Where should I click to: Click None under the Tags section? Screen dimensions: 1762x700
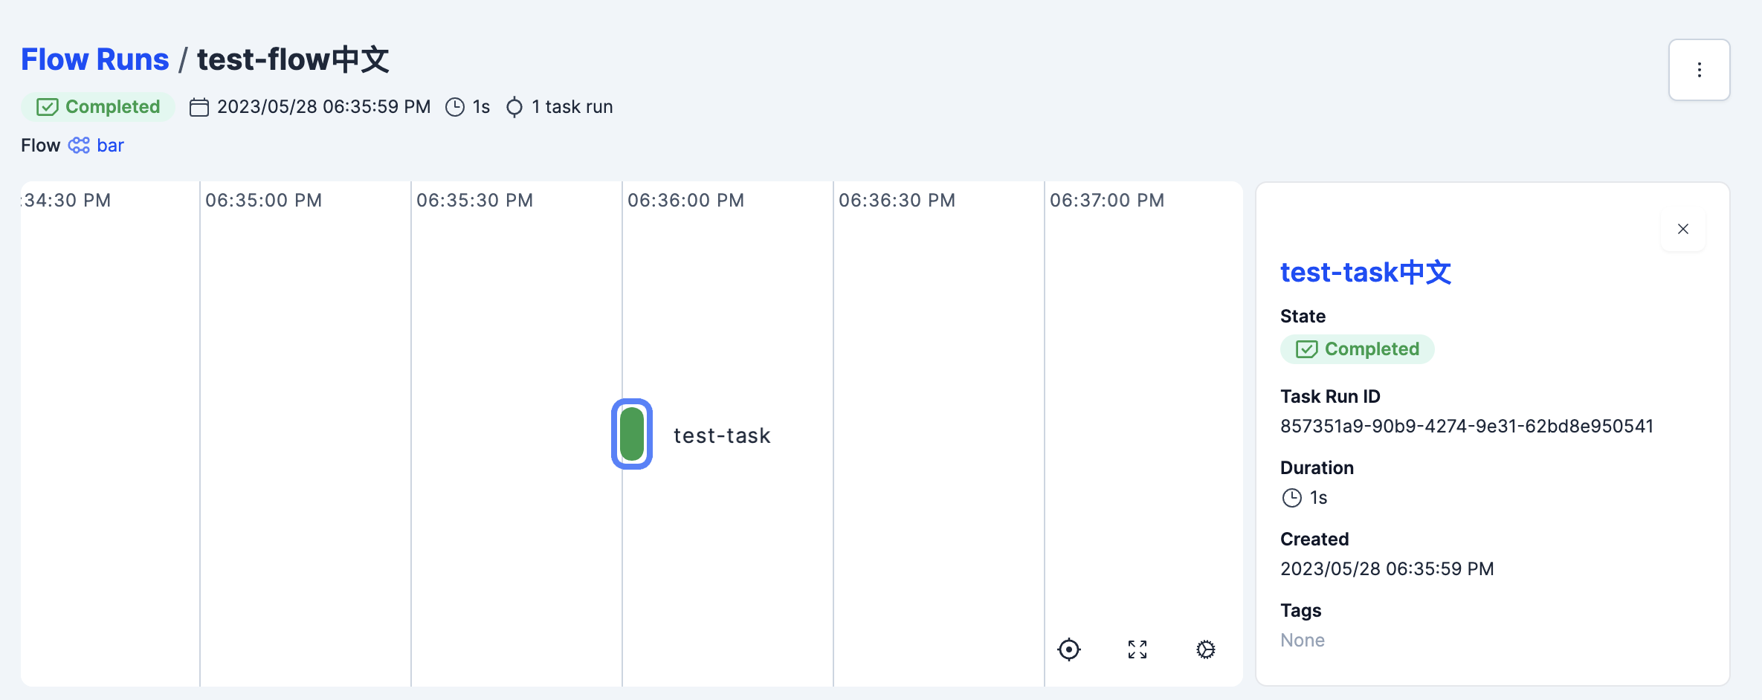coord(1302,640)
